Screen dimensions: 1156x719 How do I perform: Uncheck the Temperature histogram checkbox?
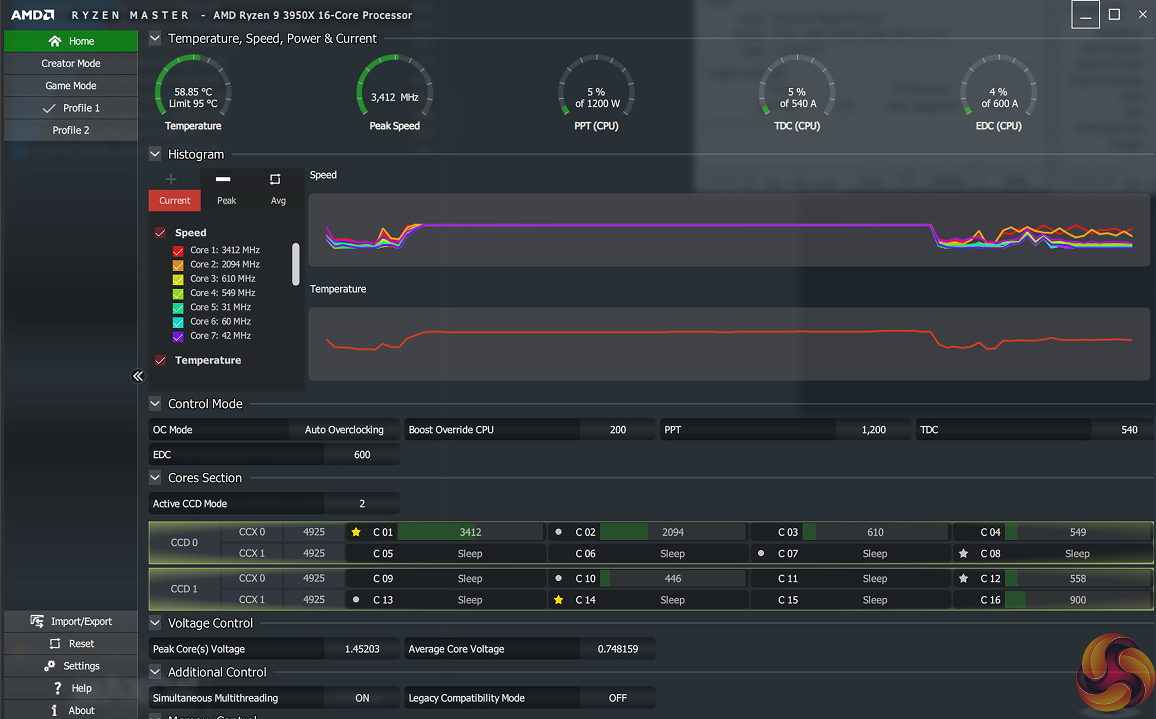point(161,360)
